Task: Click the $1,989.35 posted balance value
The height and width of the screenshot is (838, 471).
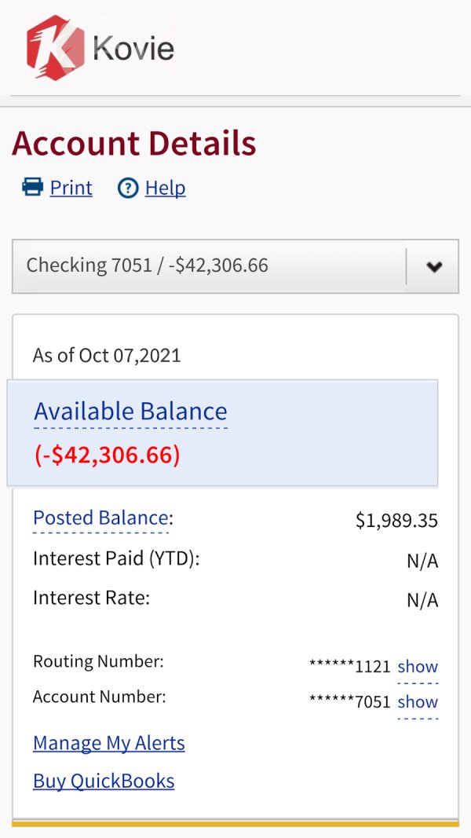Action: [x=396, y=520]
